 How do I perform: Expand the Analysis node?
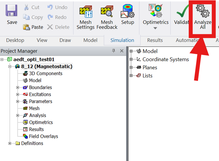tap(18, 115)
